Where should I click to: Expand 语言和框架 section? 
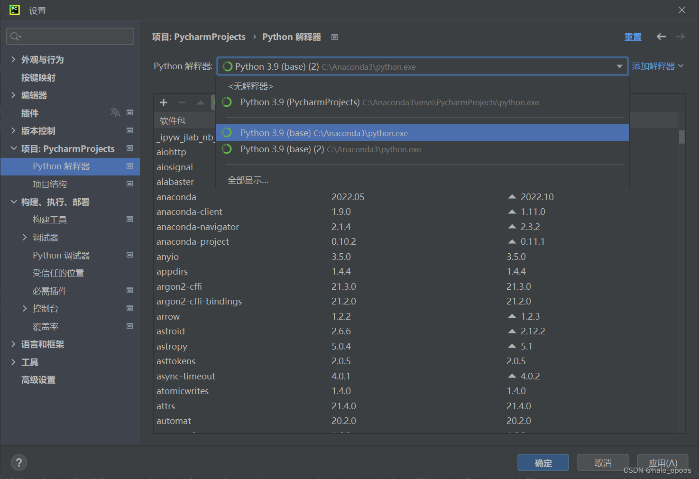coord(13,344)
